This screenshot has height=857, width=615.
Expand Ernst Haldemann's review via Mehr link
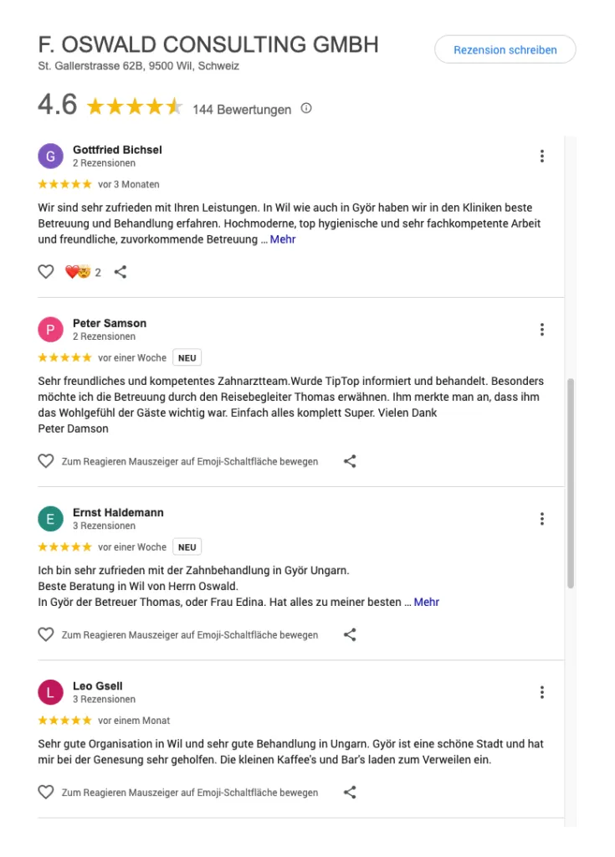[427, 603]
